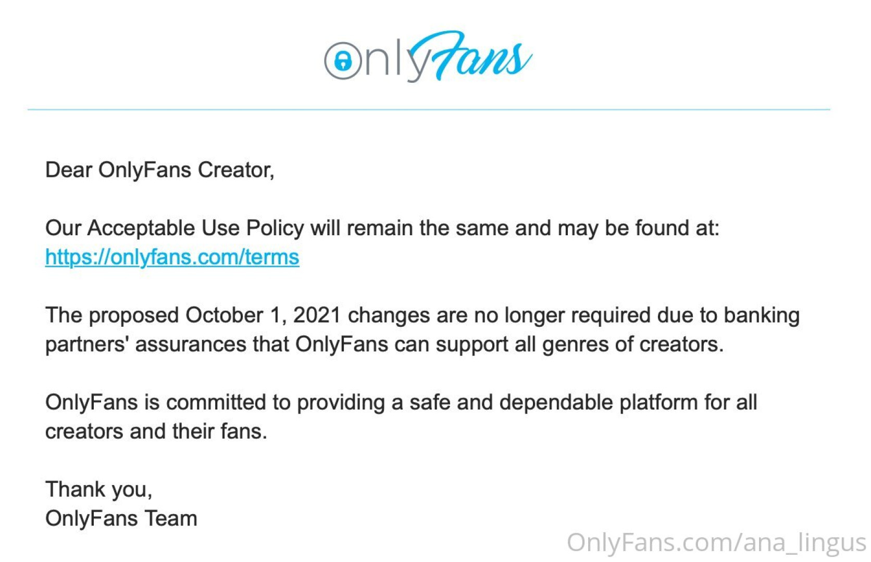Click the blue horizontal divider line
The height and width of the screenshot is (562, 871).
point(428,110)
